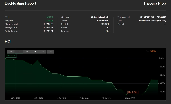Click Tick data from Server (accurate)
This screenshot has height=104, width=171.
tap(152, 21)
